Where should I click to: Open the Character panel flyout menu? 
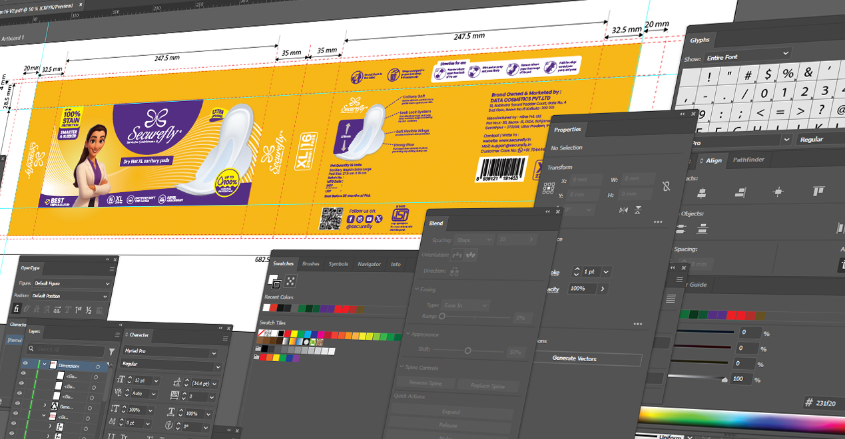[225, 339]
